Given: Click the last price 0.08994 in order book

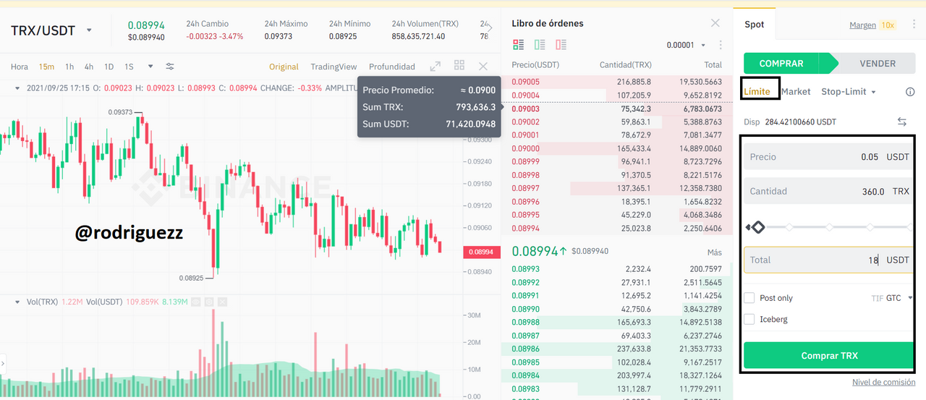Looking at the screenshot, I should coord(534,251).
